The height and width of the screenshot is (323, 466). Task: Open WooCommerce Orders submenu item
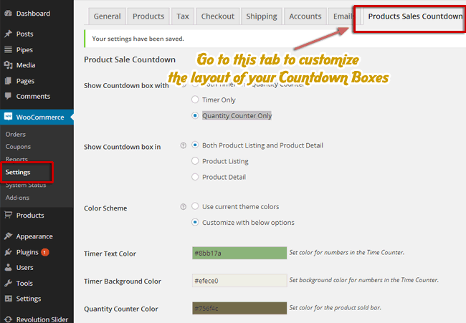[16, 135]
